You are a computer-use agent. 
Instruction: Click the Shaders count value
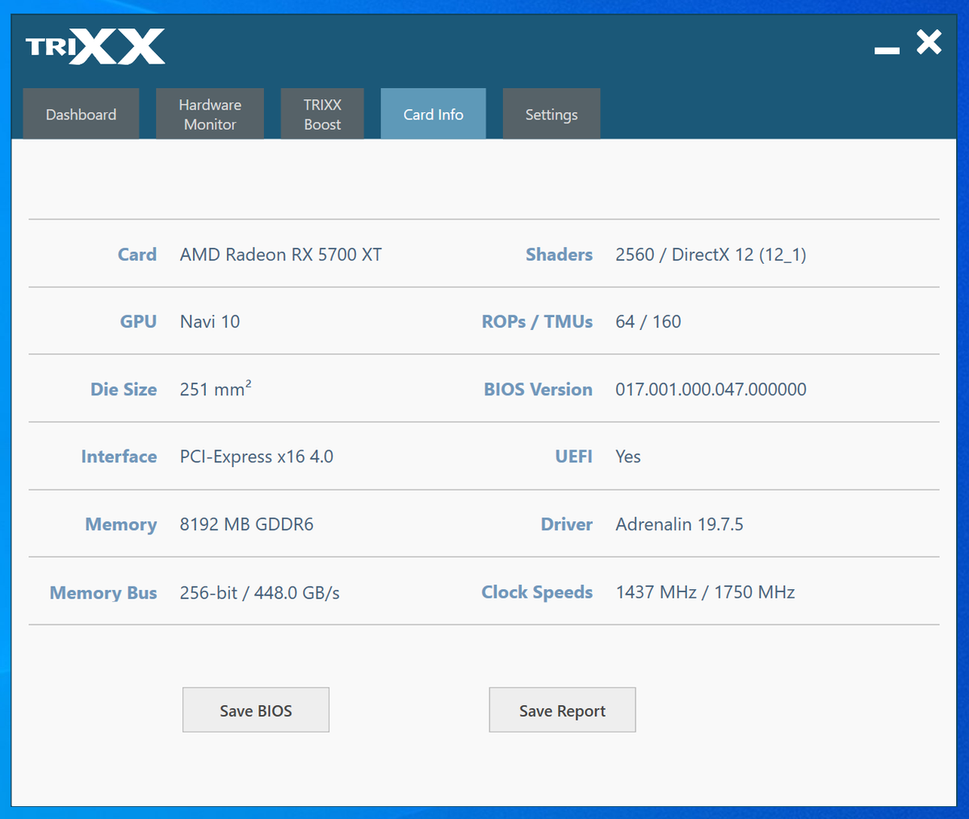click(711, 254)
